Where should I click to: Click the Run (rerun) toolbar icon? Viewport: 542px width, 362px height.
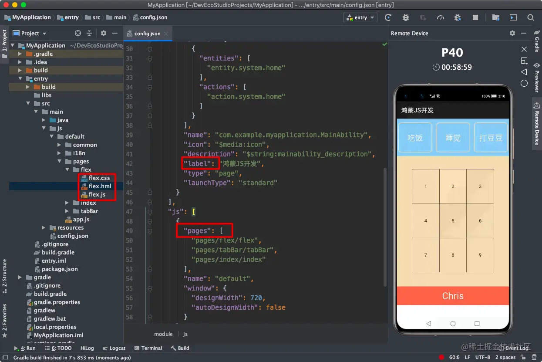(388, 17)
